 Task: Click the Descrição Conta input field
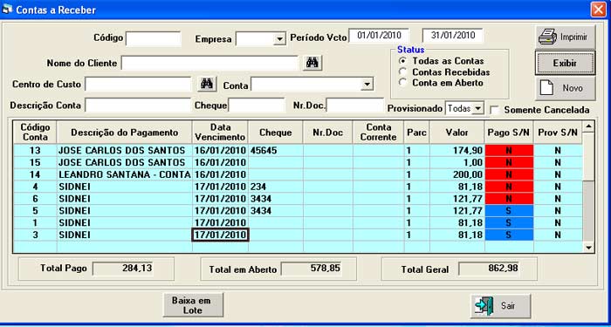(138, 106)
